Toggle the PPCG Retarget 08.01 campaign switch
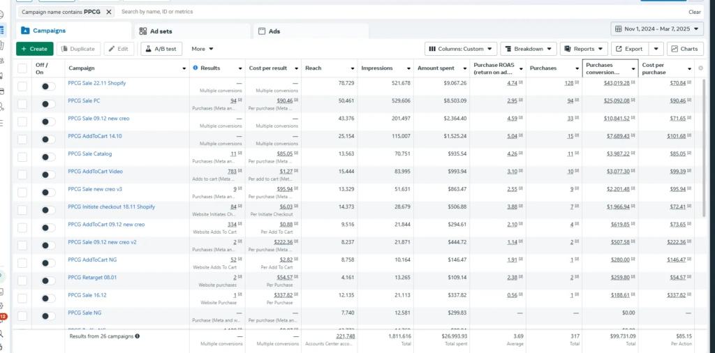The image size is (715, 353). [x=48, y=280]
